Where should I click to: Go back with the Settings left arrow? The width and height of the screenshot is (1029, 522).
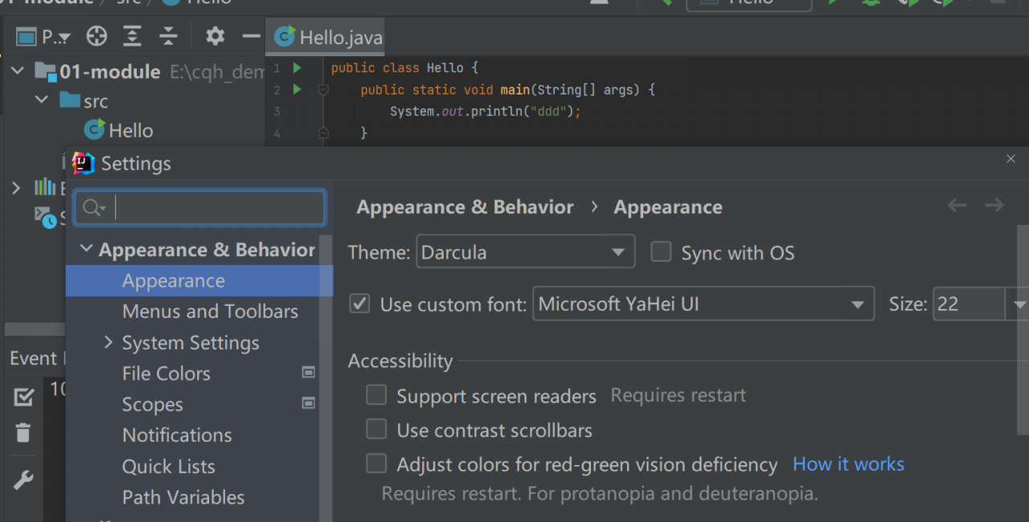point(957,206)
